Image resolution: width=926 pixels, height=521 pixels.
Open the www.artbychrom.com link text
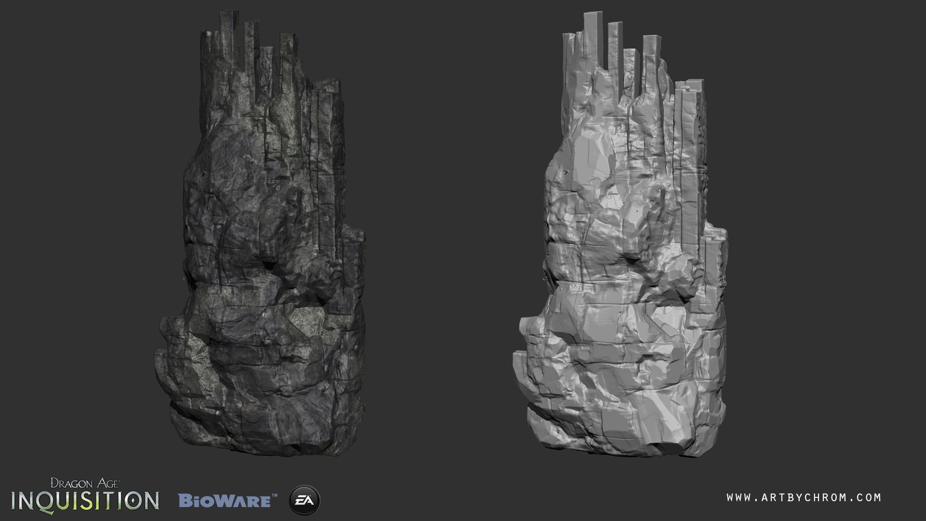pos(804,497)
